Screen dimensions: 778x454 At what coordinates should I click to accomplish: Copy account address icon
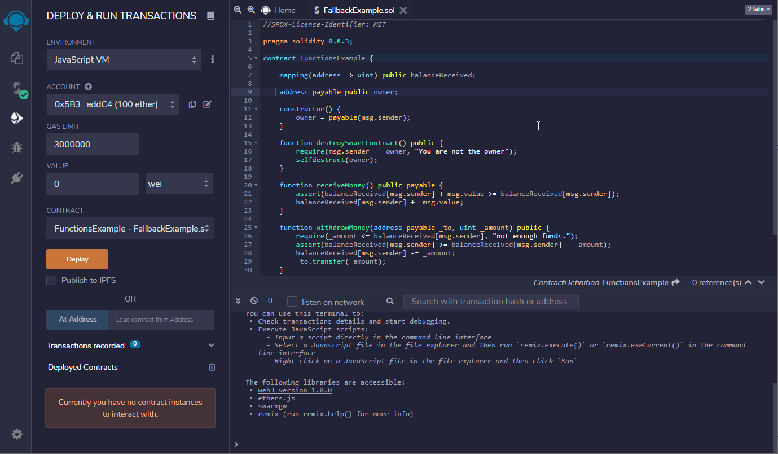pos(192,104)
